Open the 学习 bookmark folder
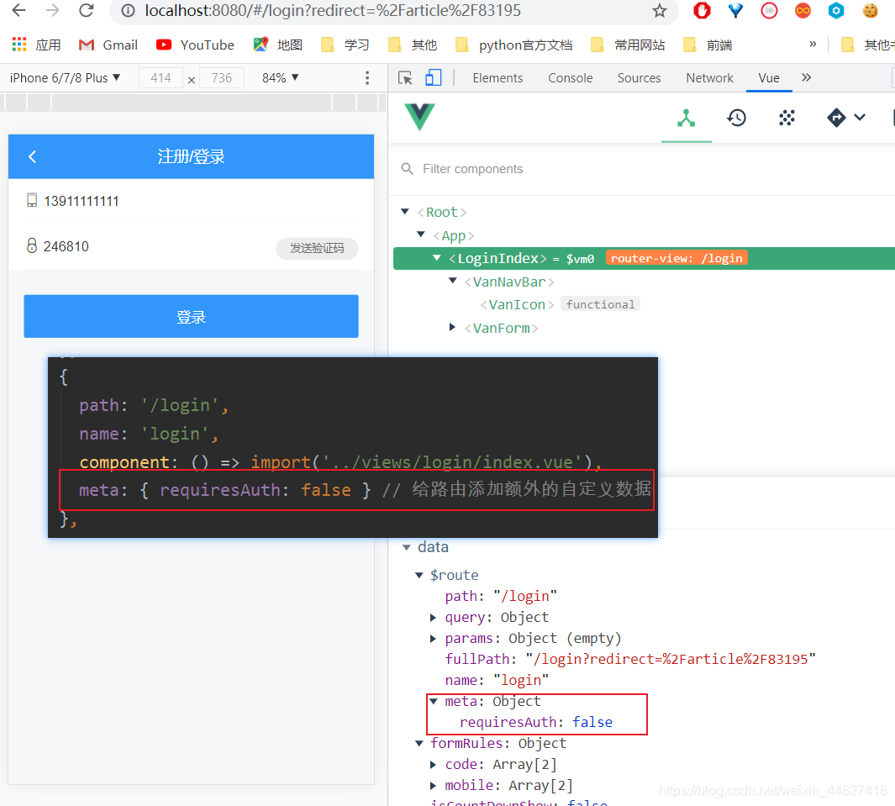The width and height of the screenshot is (895, 806). [345, 45]
